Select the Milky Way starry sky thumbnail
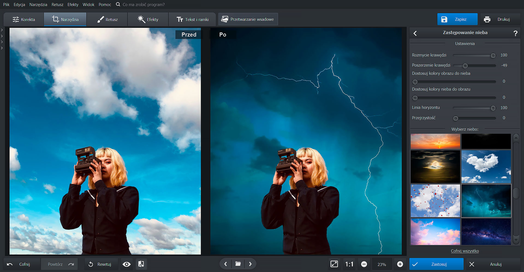Screen dimensions: 524x272 click(486, 232)
